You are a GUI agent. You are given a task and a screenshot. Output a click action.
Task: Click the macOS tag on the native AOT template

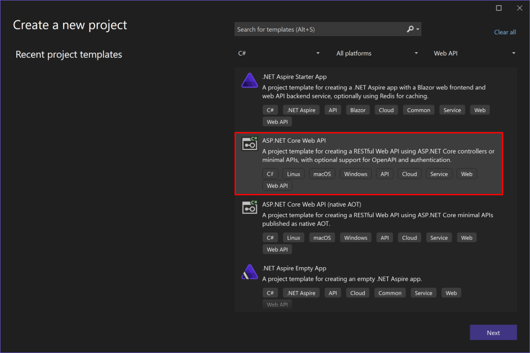coord(322,237)
